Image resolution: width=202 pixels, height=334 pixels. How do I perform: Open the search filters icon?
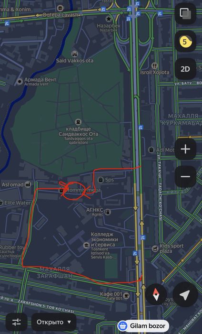click(16, 322)
